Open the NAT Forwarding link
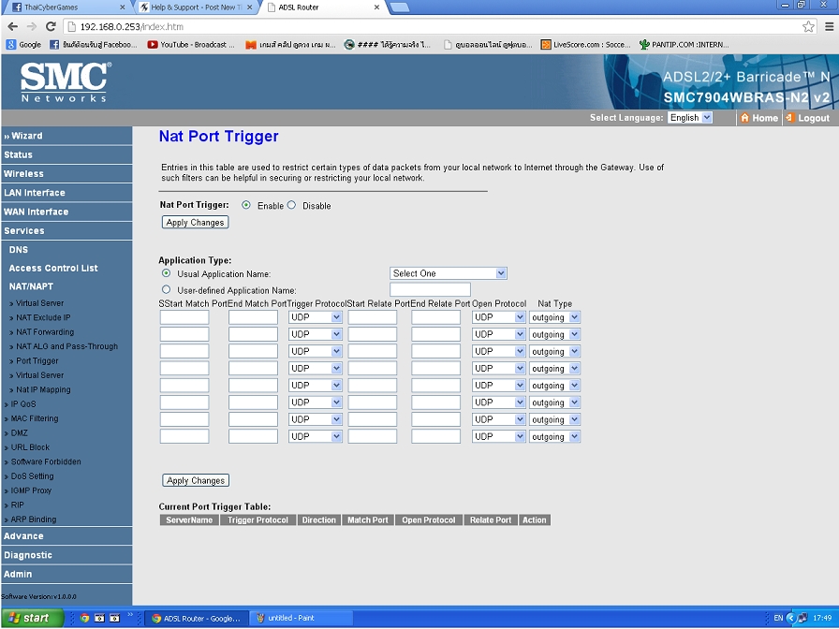Viewport: 839px width, 629px height. tap(45, 332)
